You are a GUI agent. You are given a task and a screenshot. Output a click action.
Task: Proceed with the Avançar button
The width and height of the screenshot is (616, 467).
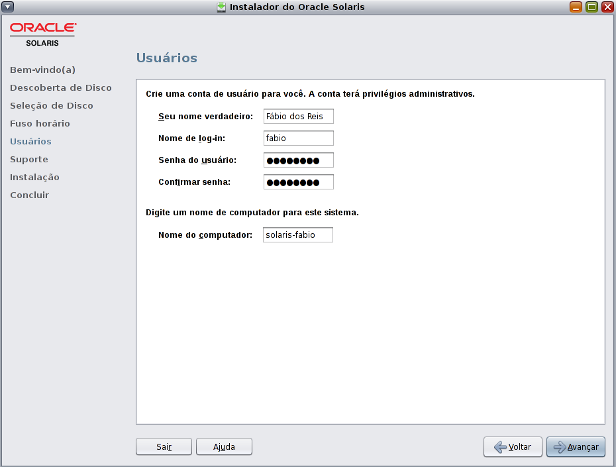[576, 447]
